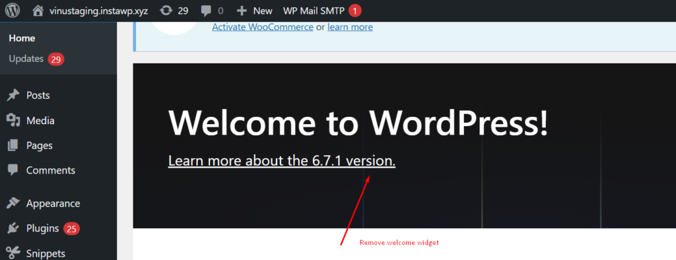676x260 pixels.
Task: Open the Media menu
Action: [40, 120]
